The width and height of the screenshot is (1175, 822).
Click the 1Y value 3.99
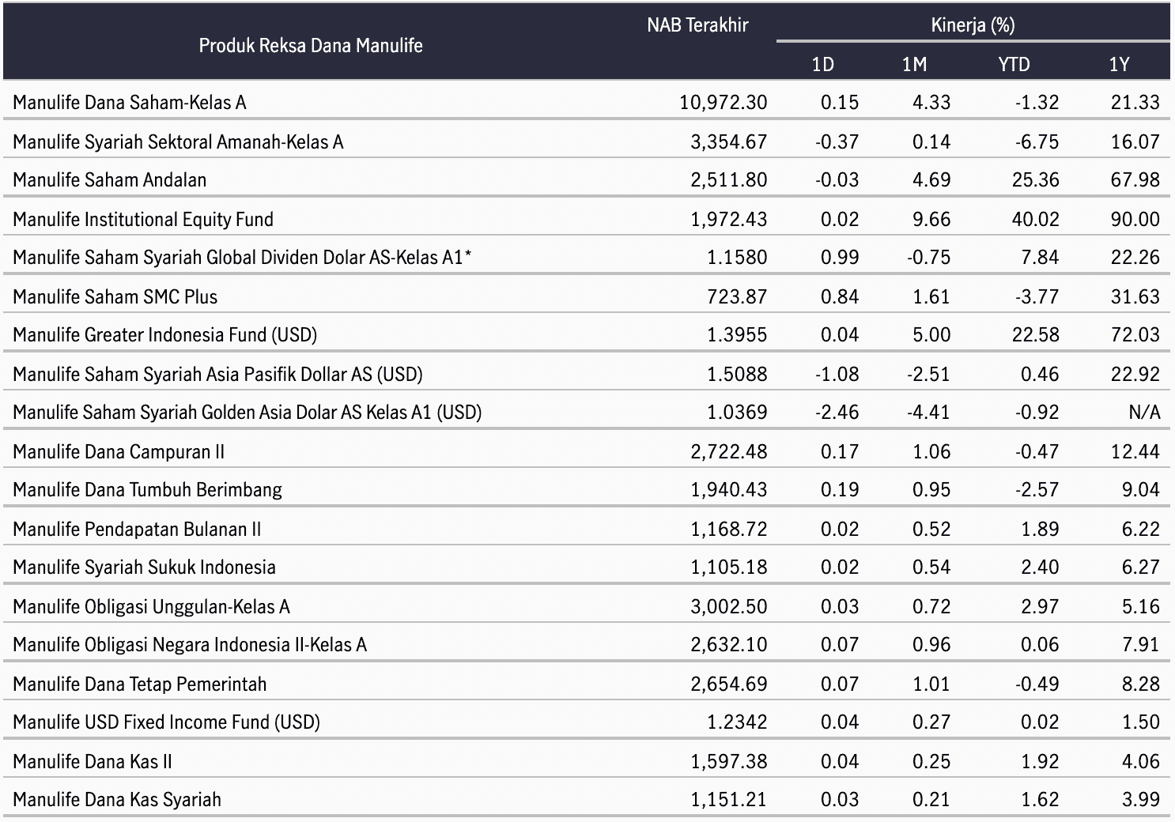coord(1141,799)
